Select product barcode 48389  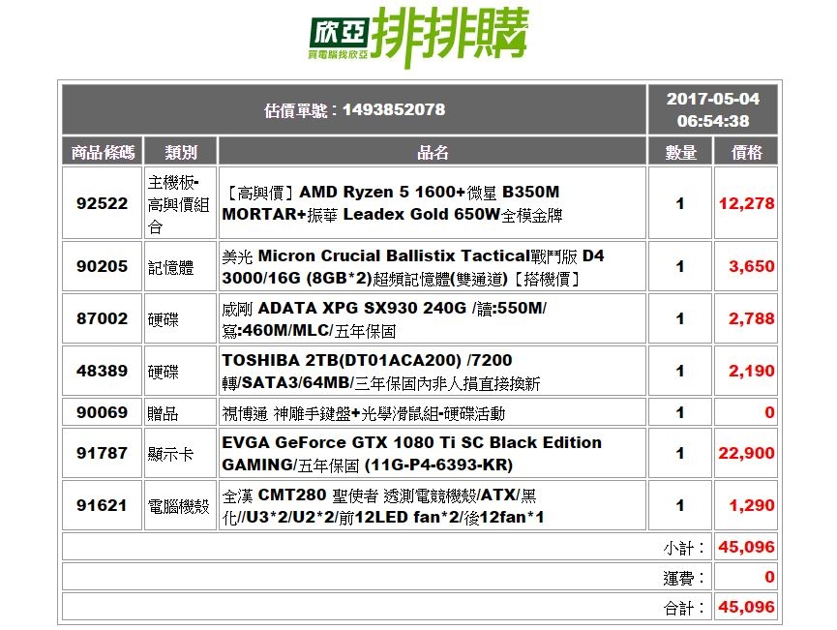point(102,371)
